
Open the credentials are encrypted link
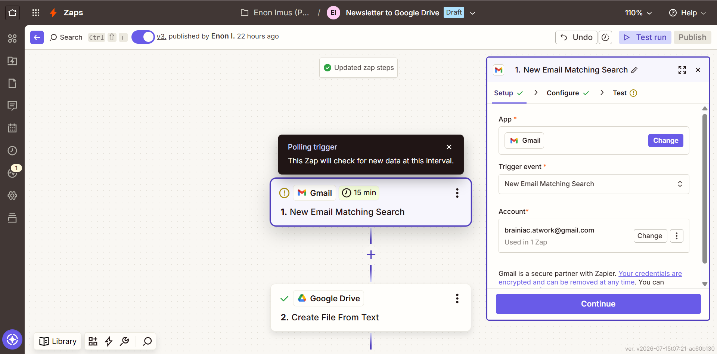point(590,278)
